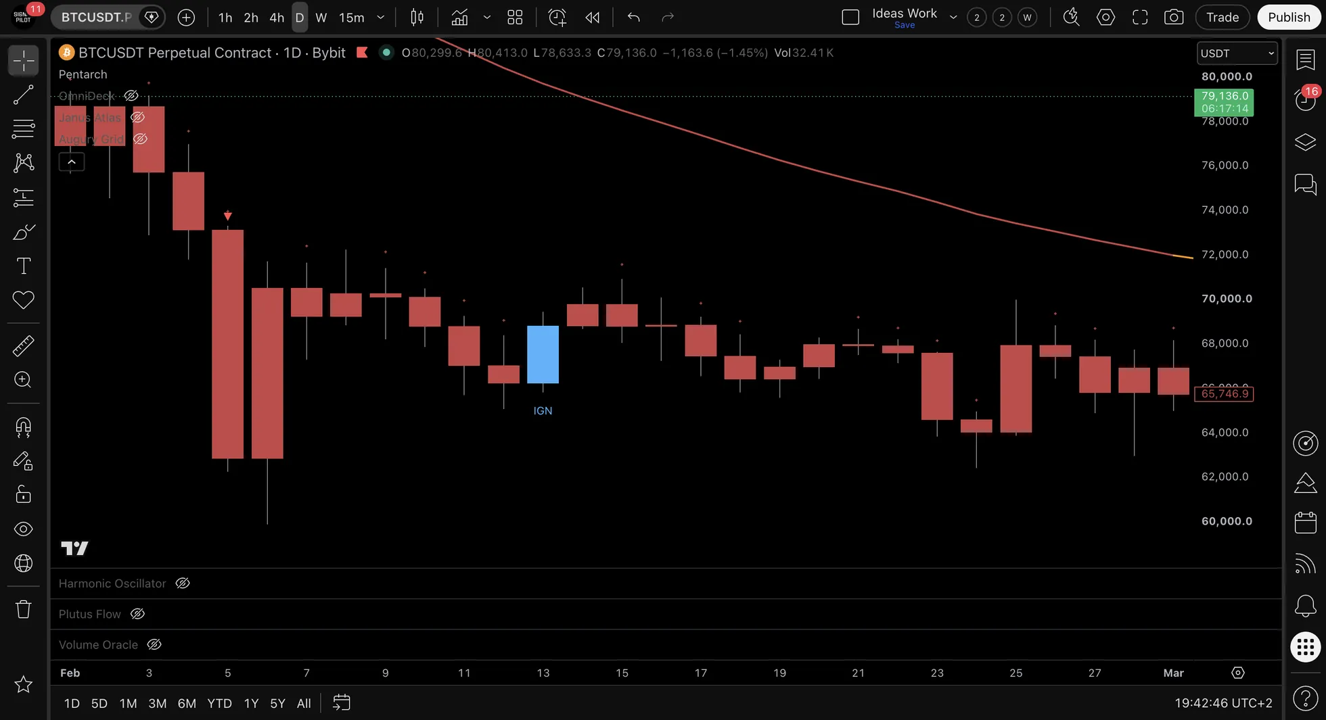Expand the indicators dropdown arrow

click(486, 18)
